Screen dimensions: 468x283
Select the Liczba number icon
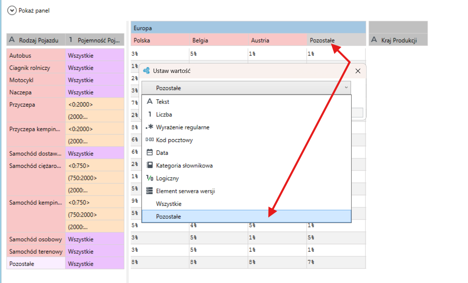150,114
